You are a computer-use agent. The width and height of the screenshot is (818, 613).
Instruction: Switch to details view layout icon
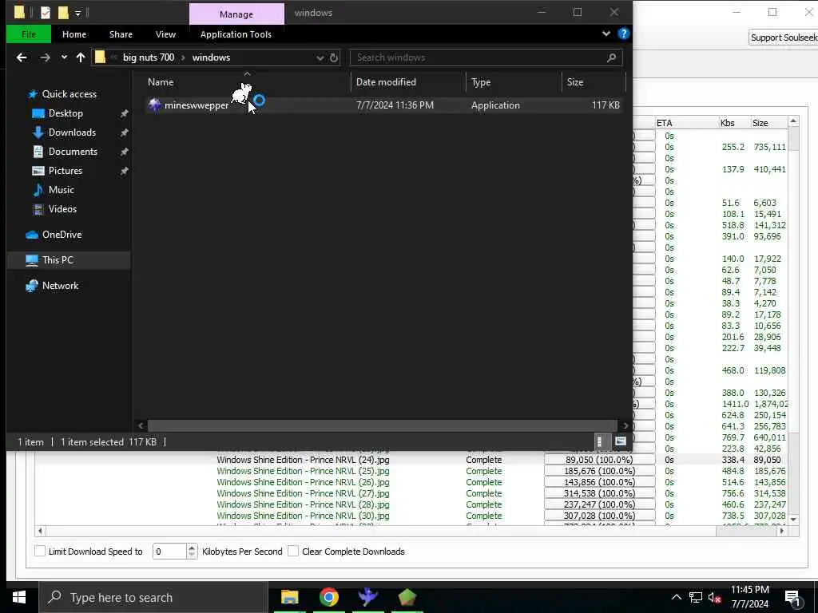599,441
